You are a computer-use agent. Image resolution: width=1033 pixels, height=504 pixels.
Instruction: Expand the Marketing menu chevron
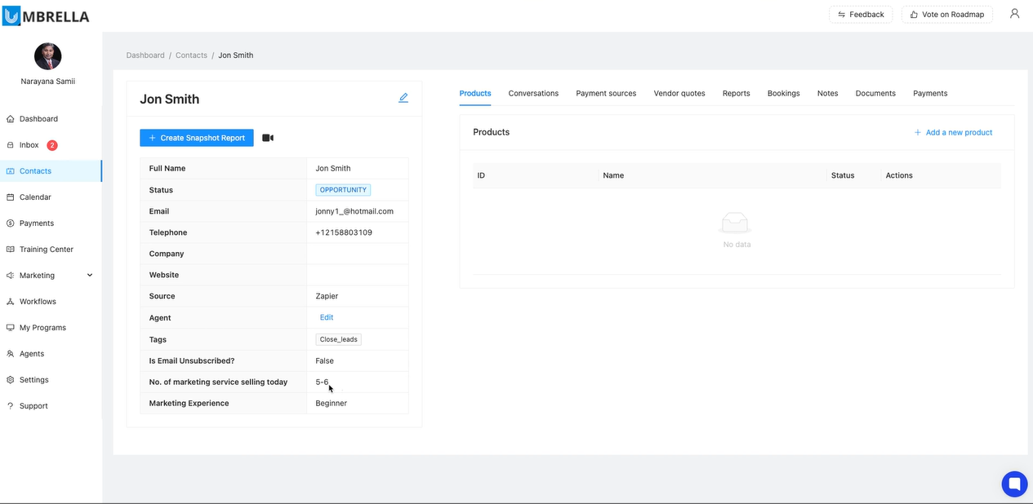90,276
